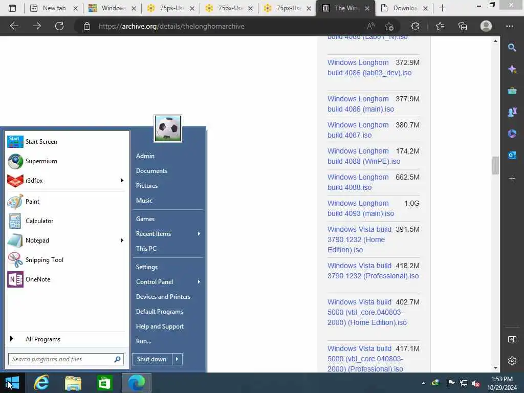Open Snipping Tool from start menu

(x=66, y=259)
